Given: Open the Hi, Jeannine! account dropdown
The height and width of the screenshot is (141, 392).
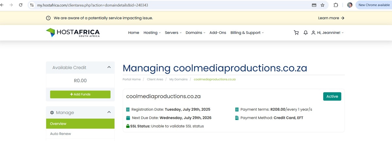Looking at the screenshot, I should coord(327,33).
